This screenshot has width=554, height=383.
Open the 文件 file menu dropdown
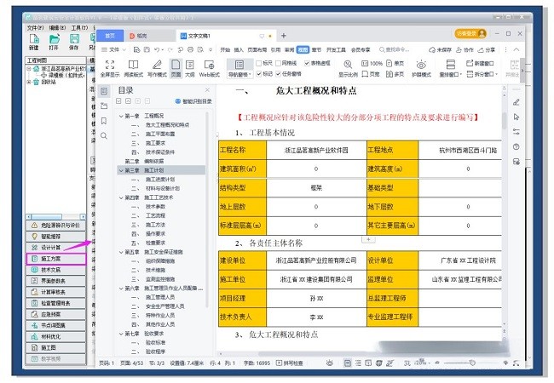click(x=113, y=49)
